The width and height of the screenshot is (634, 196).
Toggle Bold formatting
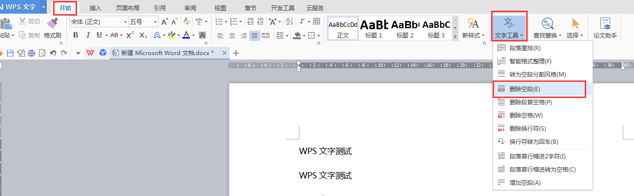tap(76, 35)
